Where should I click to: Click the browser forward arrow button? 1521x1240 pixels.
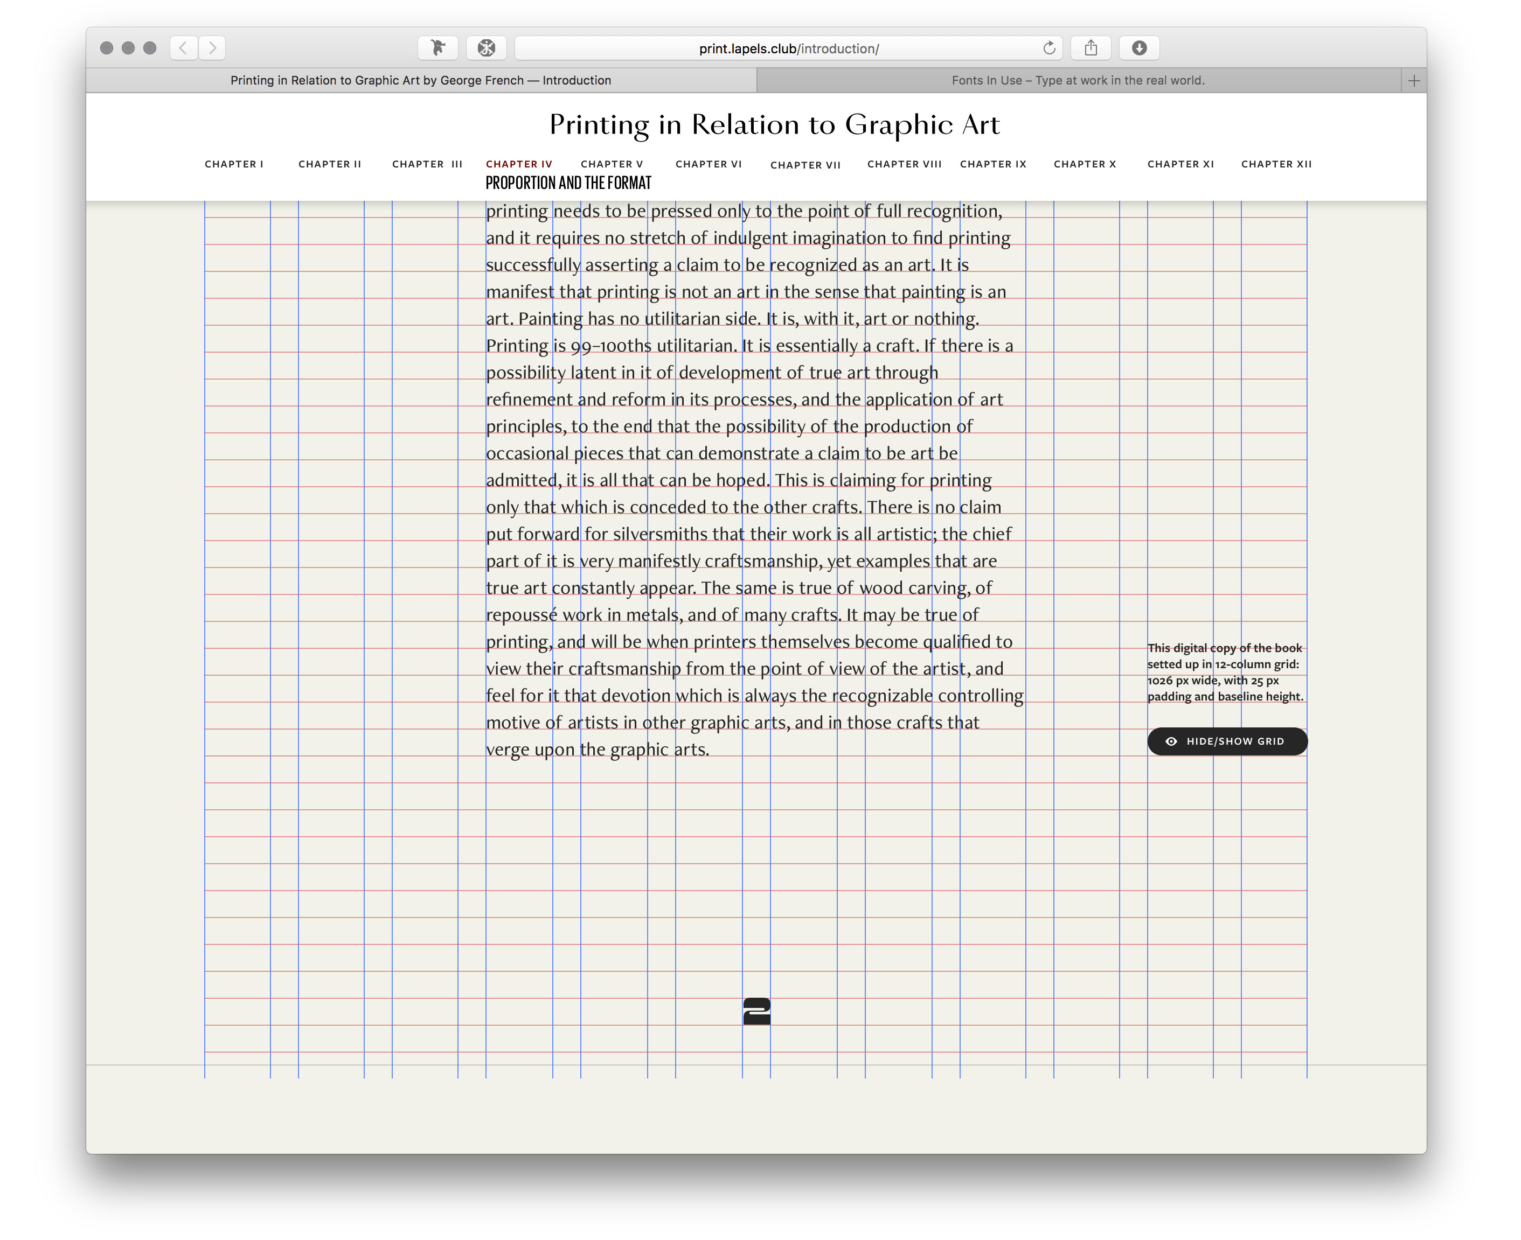coord(212,48)
